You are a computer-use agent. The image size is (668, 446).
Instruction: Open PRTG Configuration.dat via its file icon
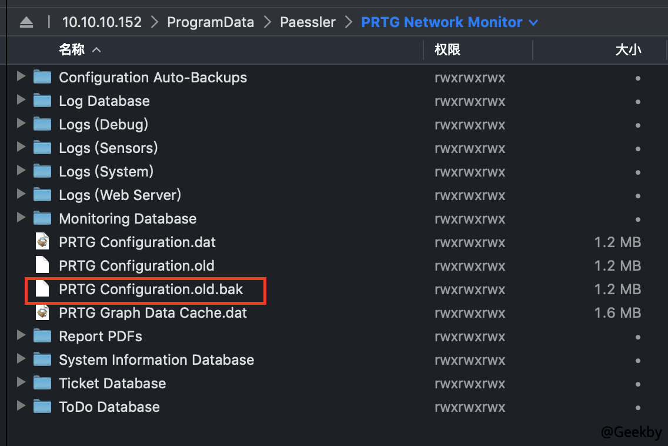pyautogui.click(x=42, y=242)
